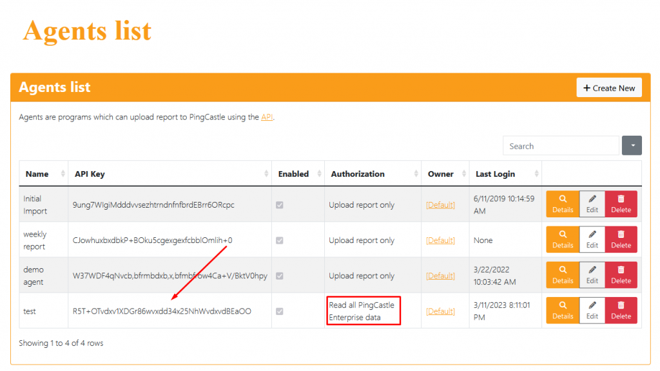Toggle Enabled checkbox for test agent

click(280, 311)
